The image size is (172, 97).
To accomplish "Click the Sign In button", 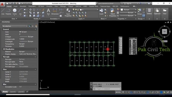I will pos(128,4).
